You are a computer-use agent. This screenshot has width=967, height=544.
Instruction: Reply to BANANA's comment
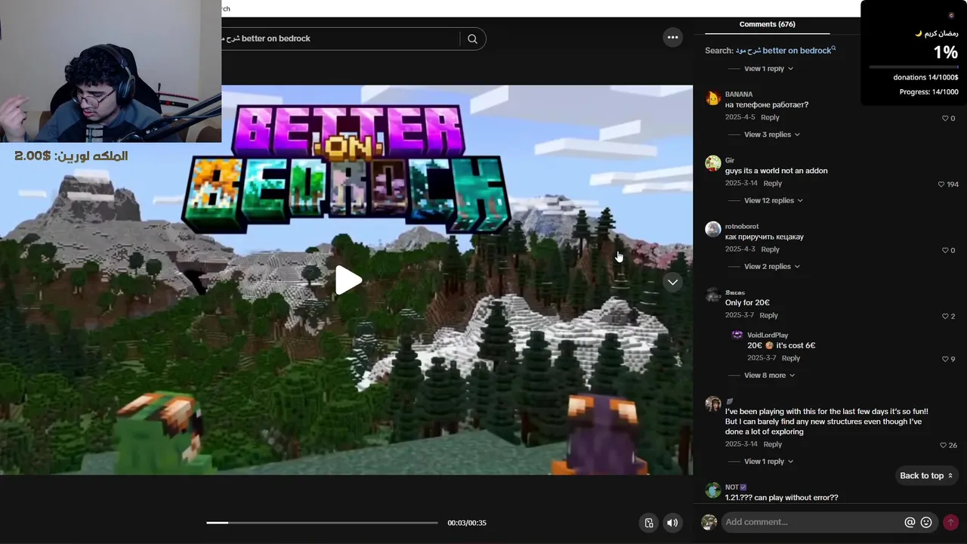[x=770, y=117]
